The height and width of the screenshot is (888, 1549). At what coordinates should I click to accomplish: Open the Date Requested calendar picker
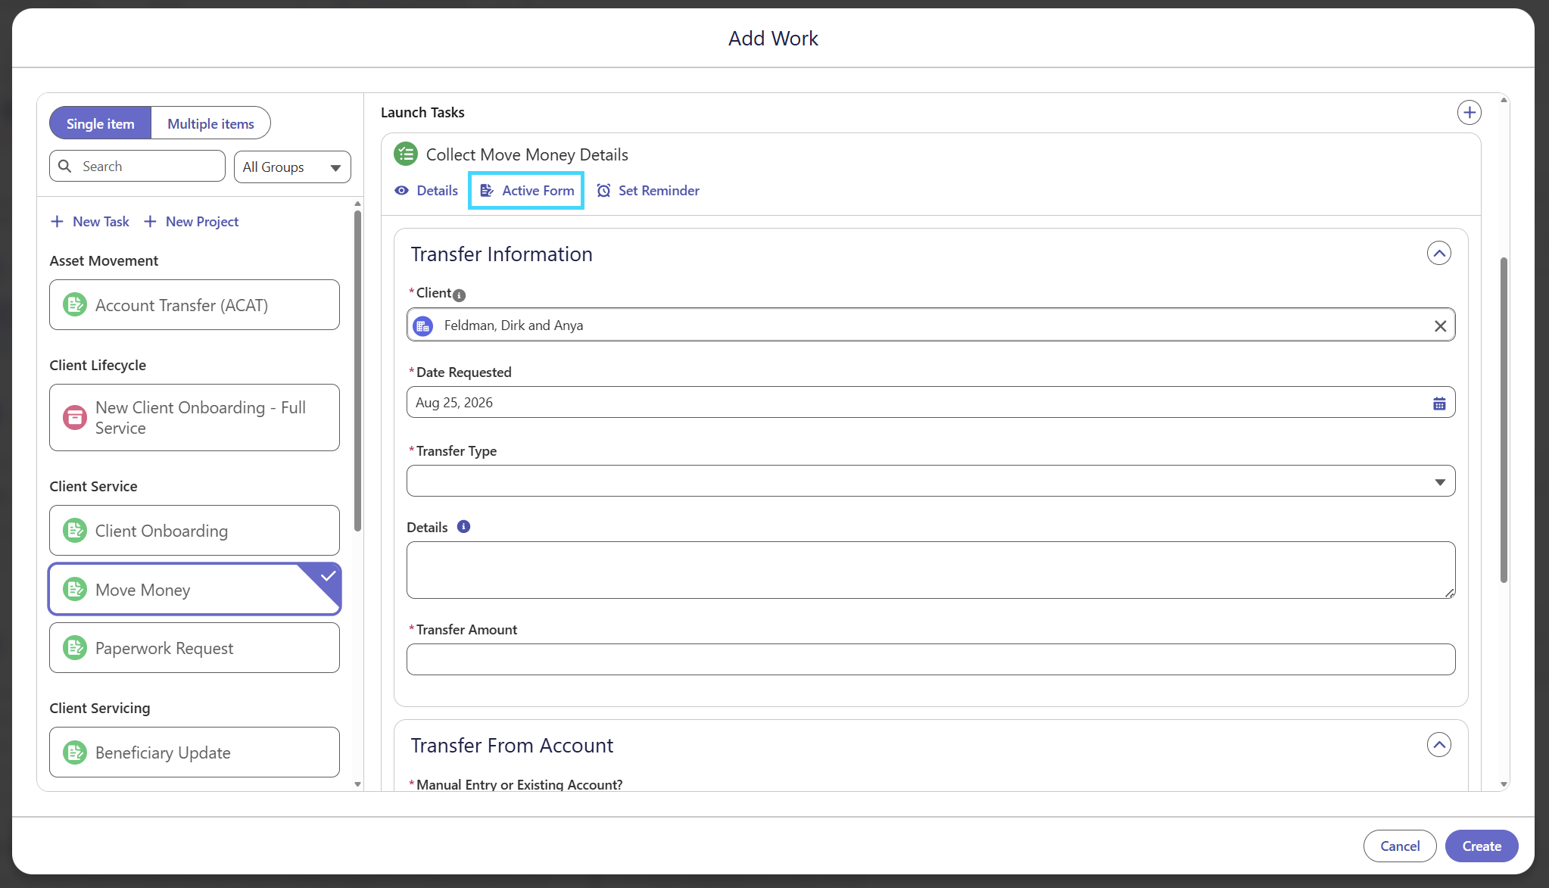click(1438, 403)
